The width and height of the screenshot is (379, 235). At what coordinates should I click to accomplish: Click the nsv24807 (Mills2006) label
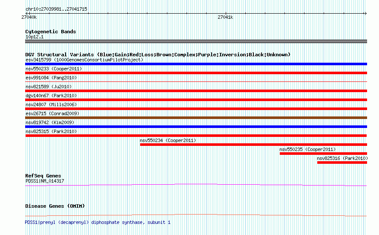point(51,104)
